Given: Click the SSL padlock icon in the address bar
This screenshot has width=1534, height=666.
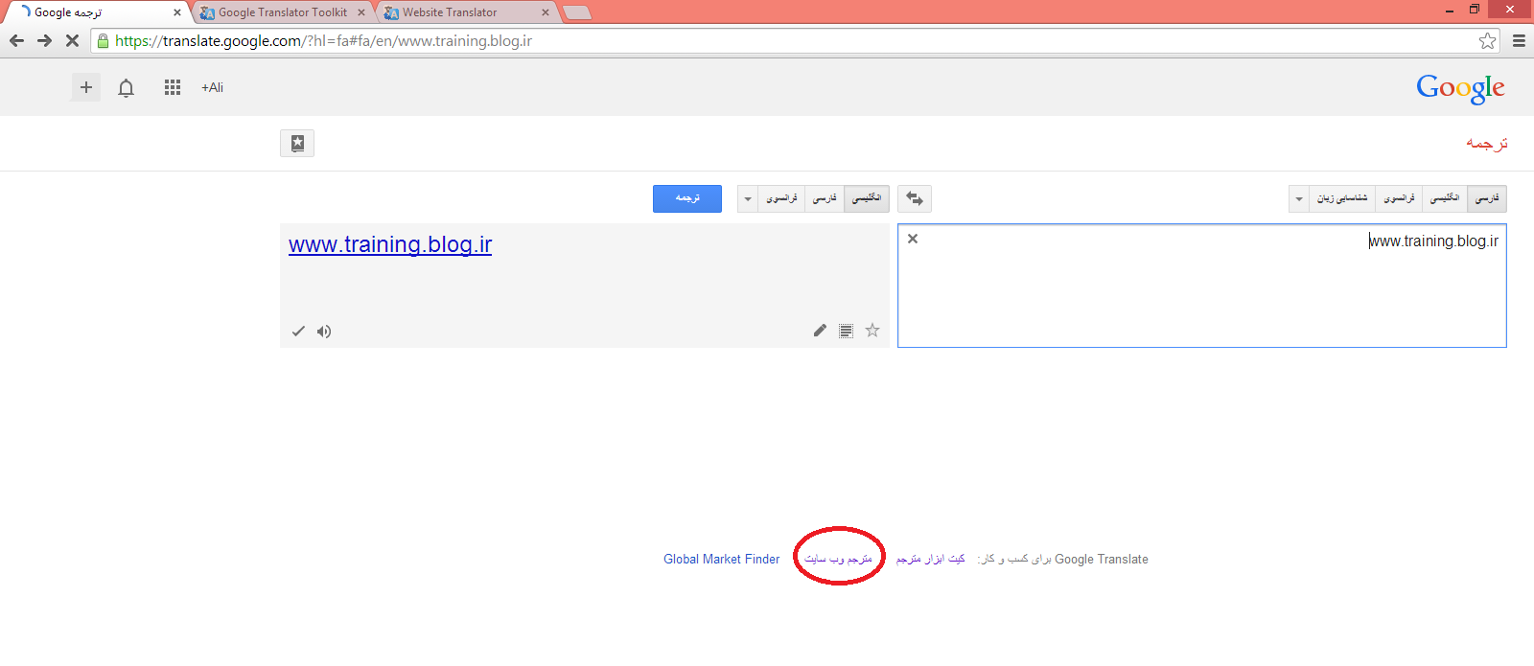Looking at the screenshot, I should click(104, 40).
